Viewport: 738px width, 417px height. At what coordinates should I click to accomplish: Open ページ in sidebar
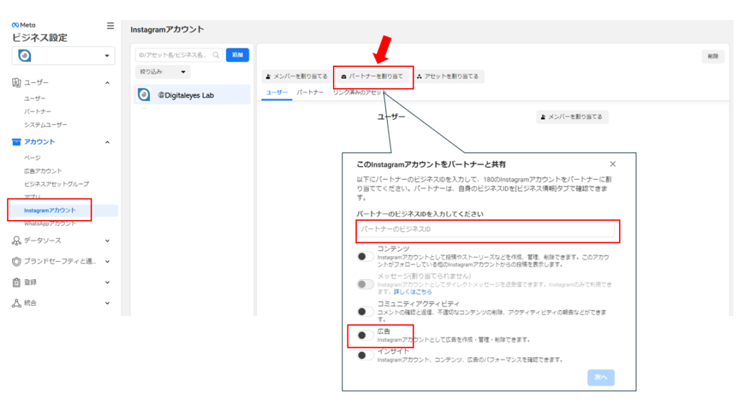(32, 158)
